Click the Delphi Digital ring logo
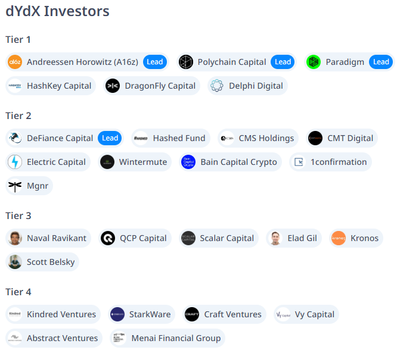The image size is (397, 350). click(217, 86)
